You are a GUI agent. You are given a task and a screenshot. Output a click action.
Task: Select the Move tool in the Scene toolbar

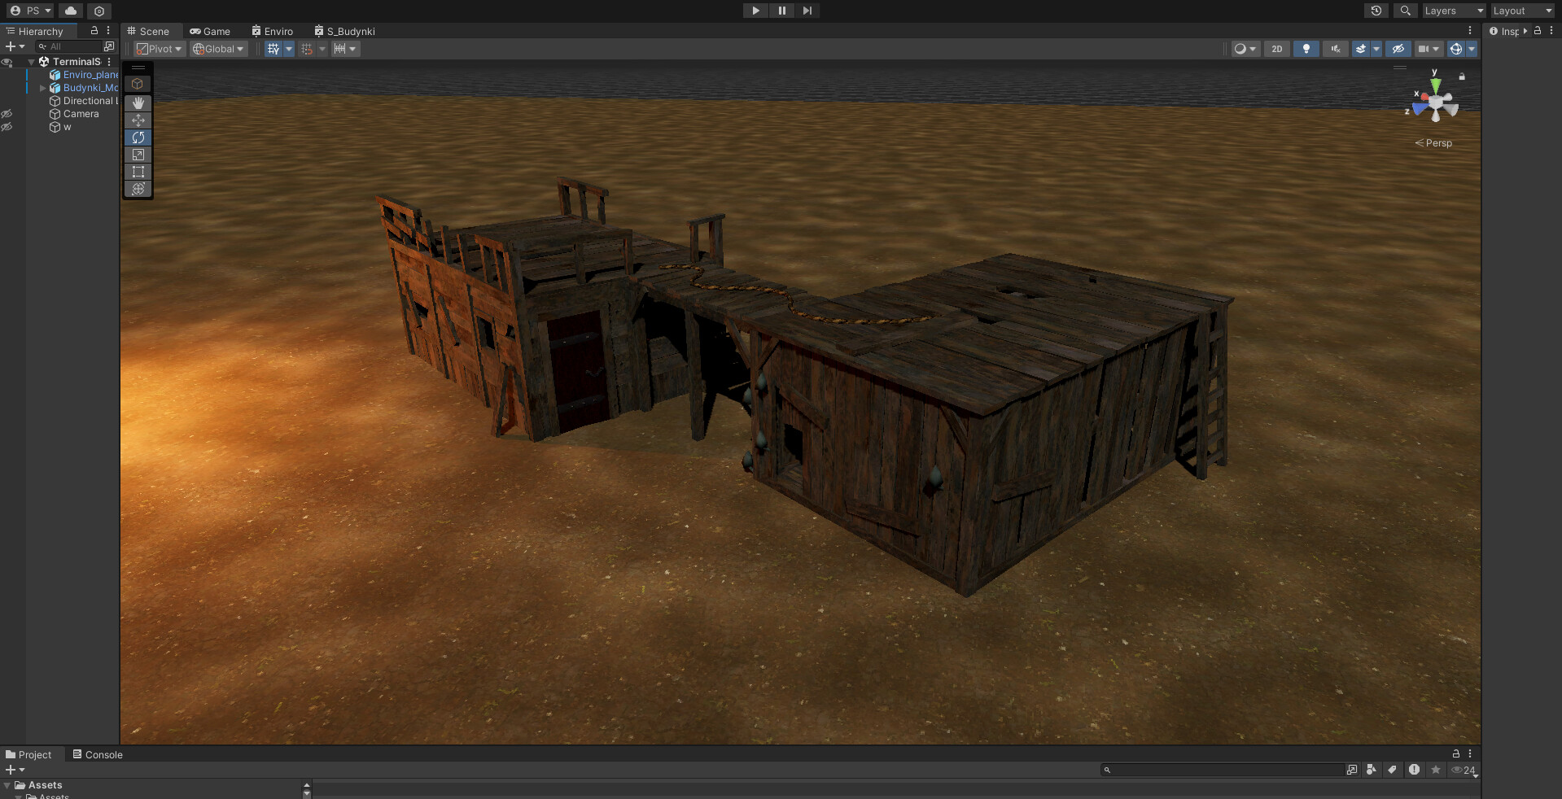138,120
